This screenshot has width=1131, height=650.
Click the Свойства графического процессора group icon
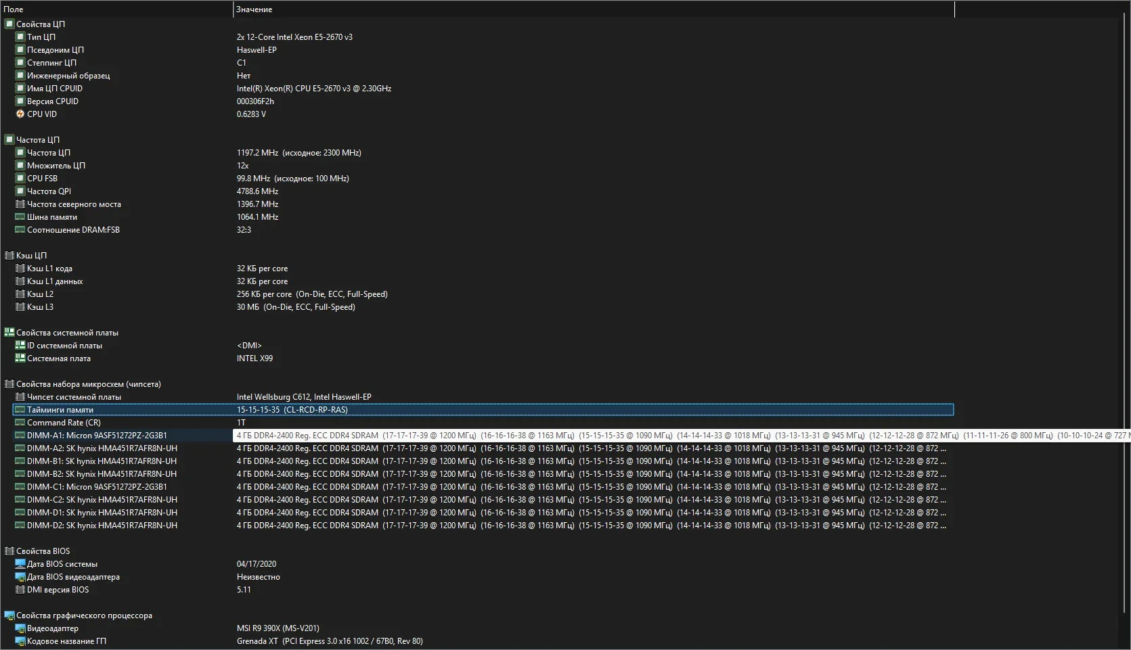[9, 616]
